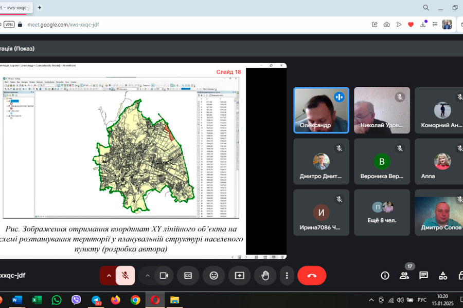This screenshot has width=463, height=308.
Task: Open WhatsApp from the taskbar
Action: (57, 300)
